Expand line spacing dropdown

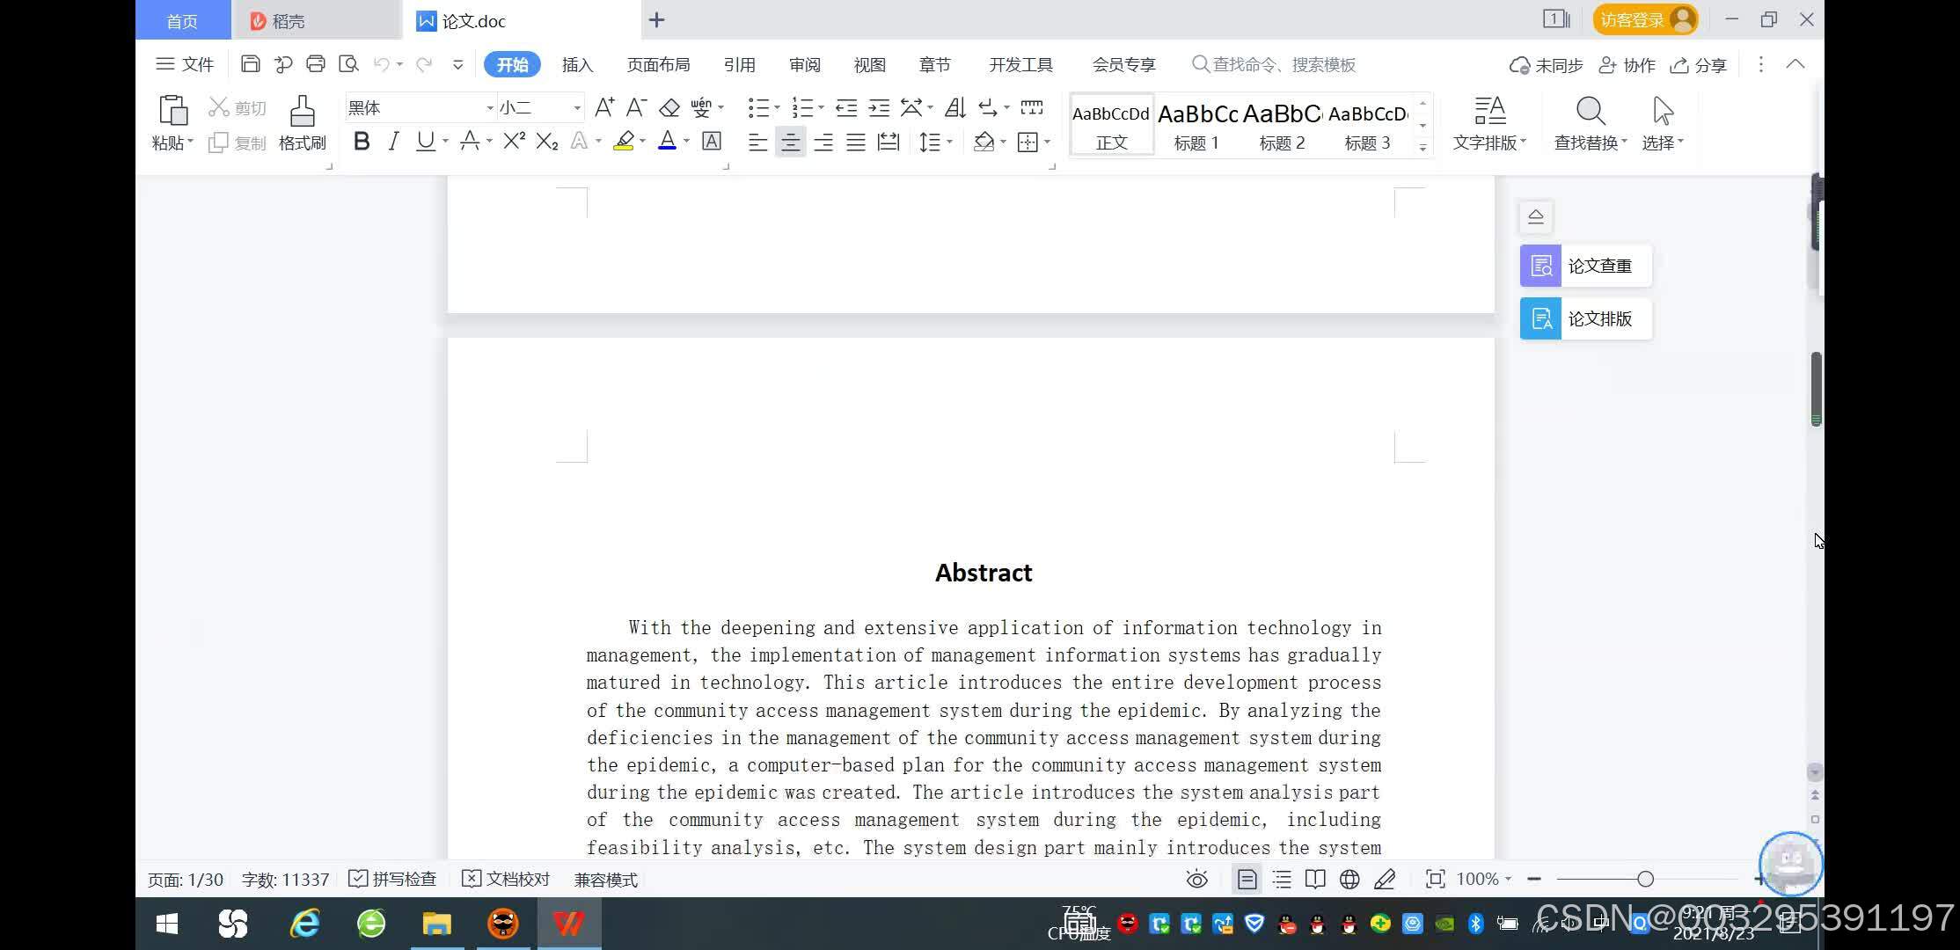949,142
